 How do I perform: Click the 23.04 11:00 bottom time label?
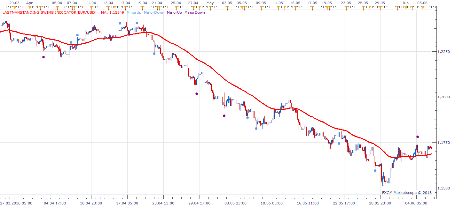(163, 203)
